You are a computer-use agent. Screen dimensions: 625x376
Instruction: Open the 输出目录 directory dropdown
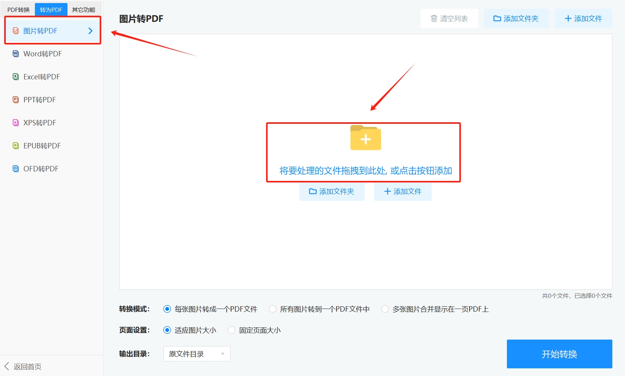coord(196,354)
